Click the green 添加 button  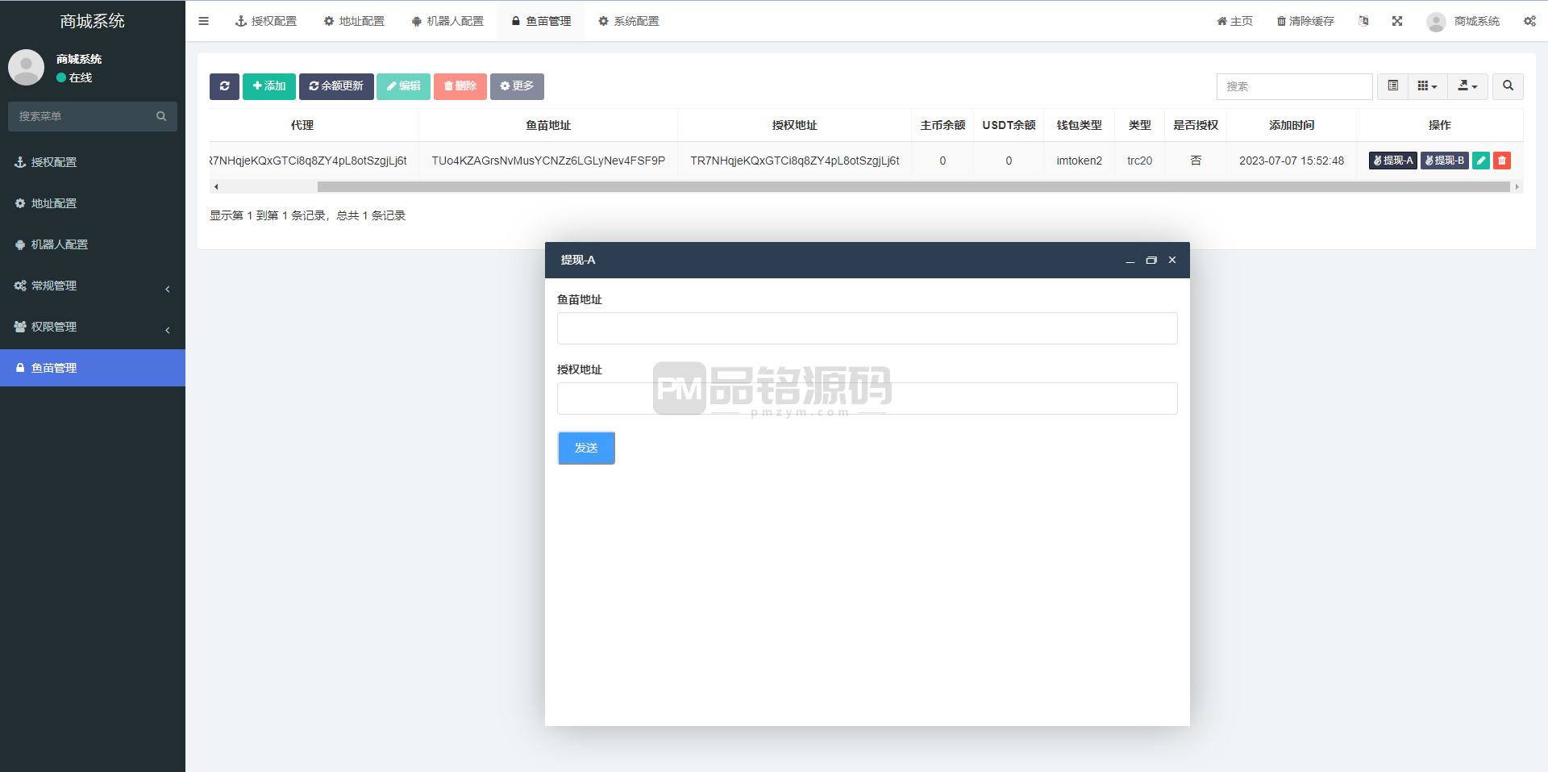coord(269,86)
